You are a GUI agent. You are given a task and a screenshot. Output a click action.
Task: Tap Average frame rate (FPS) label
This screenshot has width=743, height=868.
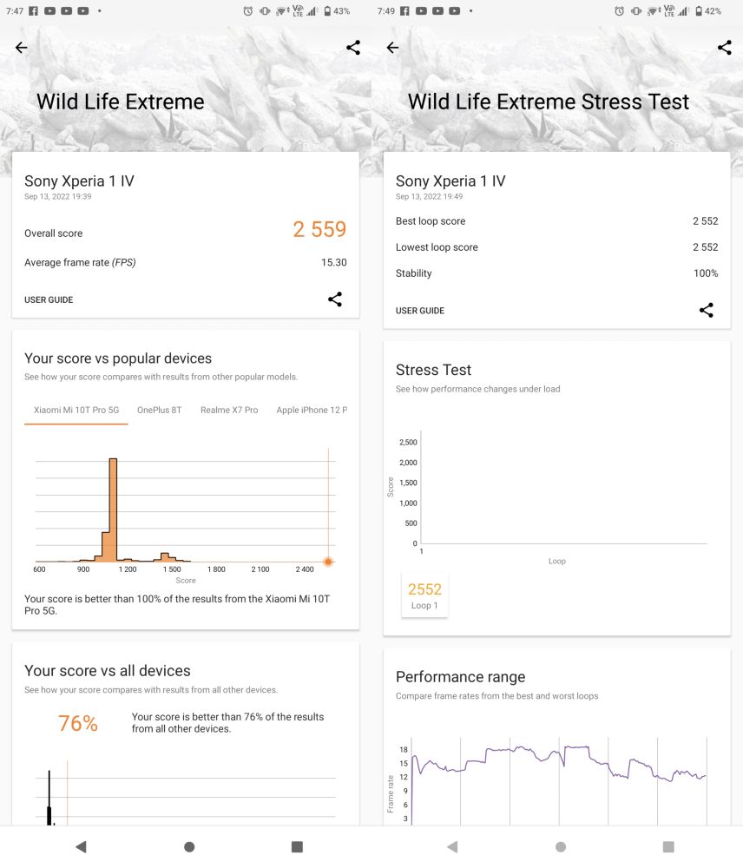point(80,262)
